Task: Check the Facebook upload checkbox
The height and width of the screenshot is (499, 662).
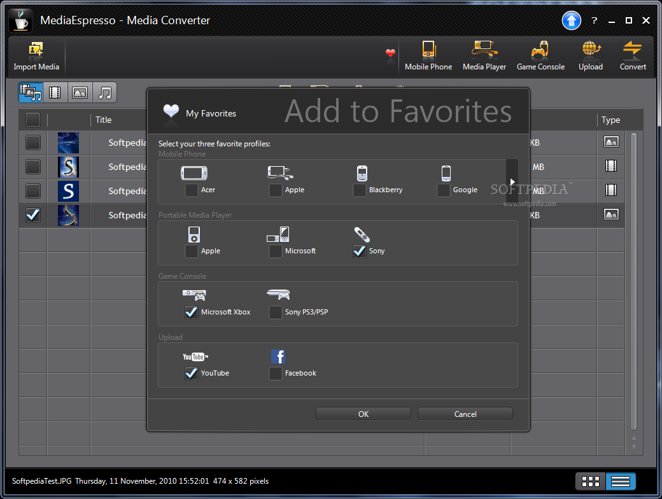Action: [275, 374]
